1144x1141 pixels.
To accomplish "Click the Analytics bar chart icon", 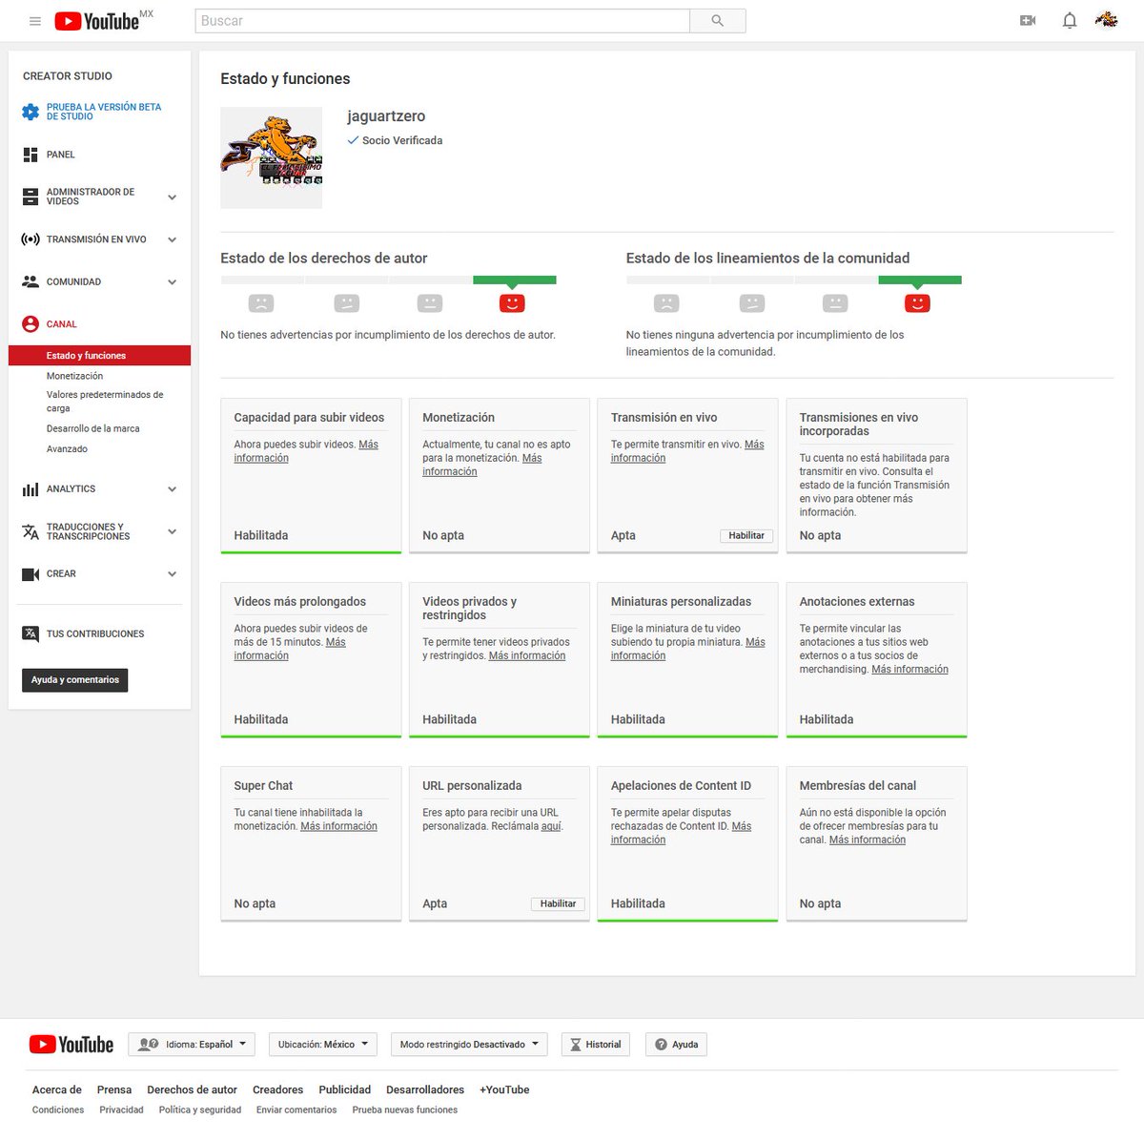I will tap(31, 489).
